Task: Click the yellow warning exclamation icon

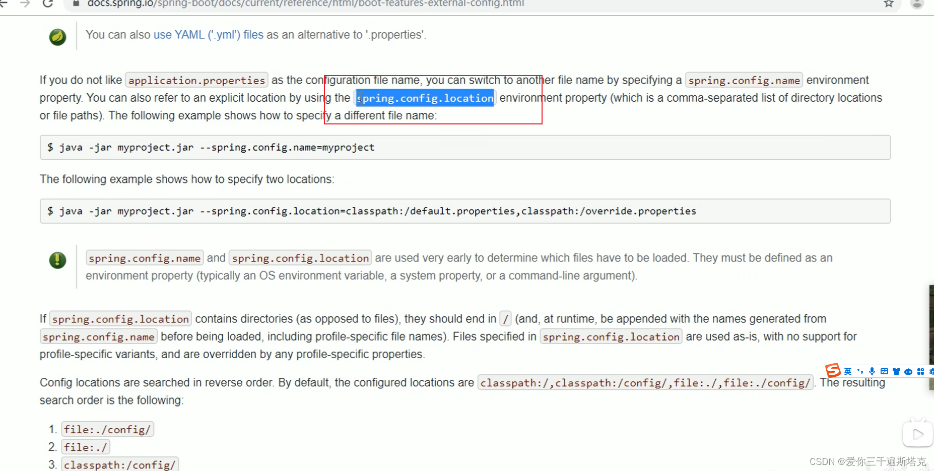Action: point(57,261)
